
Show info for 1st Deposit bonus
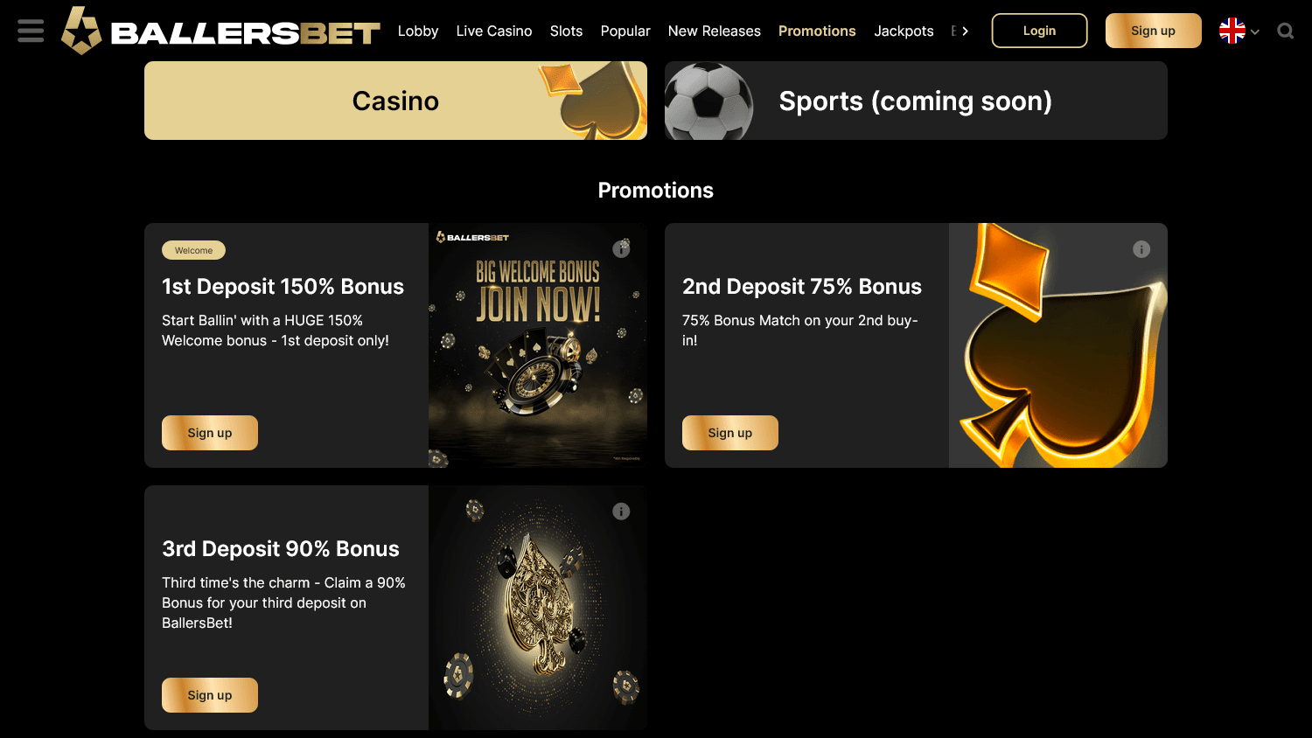(x=621, y=249)
